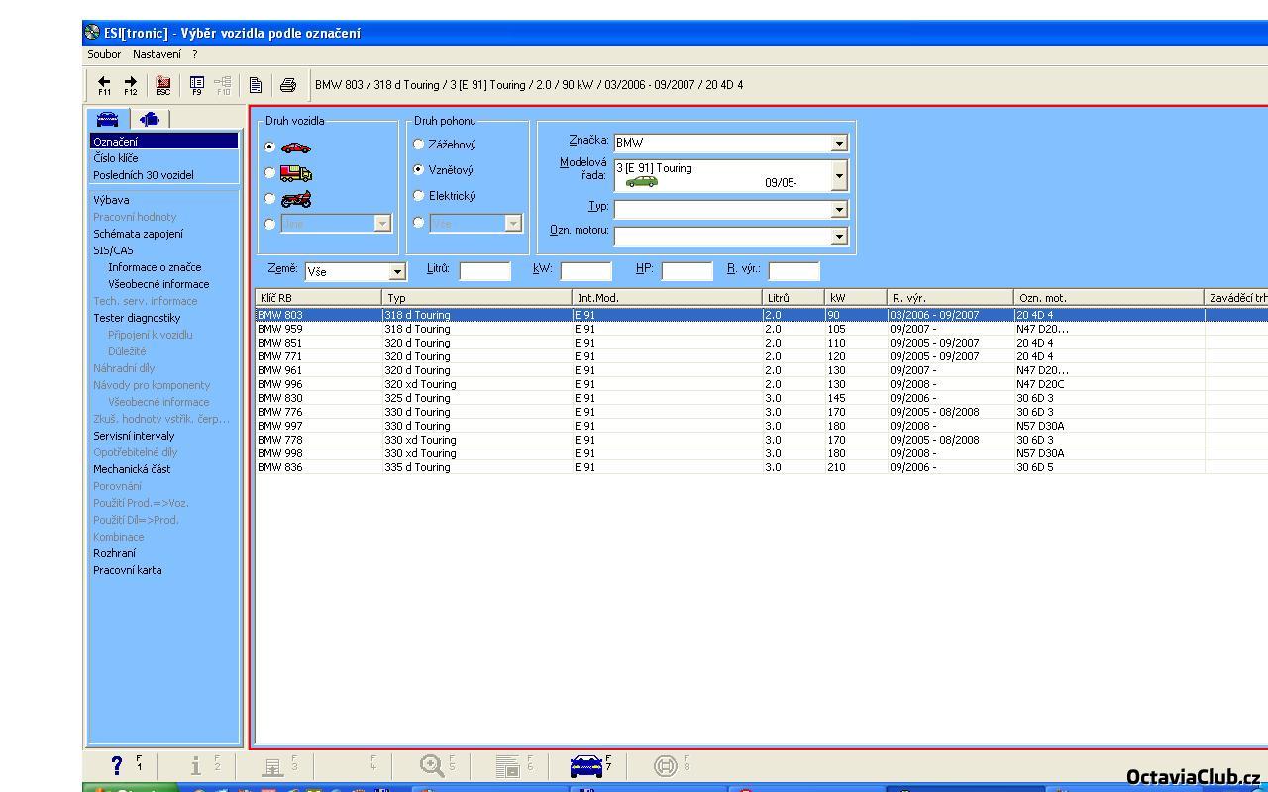Click the document page icon in toolbar

(x=256, y=85)
